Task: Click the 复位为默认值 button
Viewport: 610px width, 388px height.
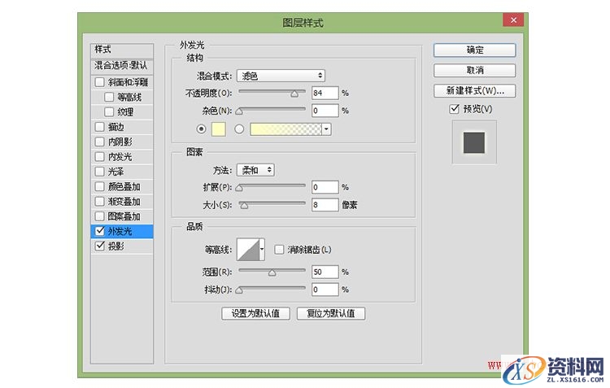Action: coord(331,313)
